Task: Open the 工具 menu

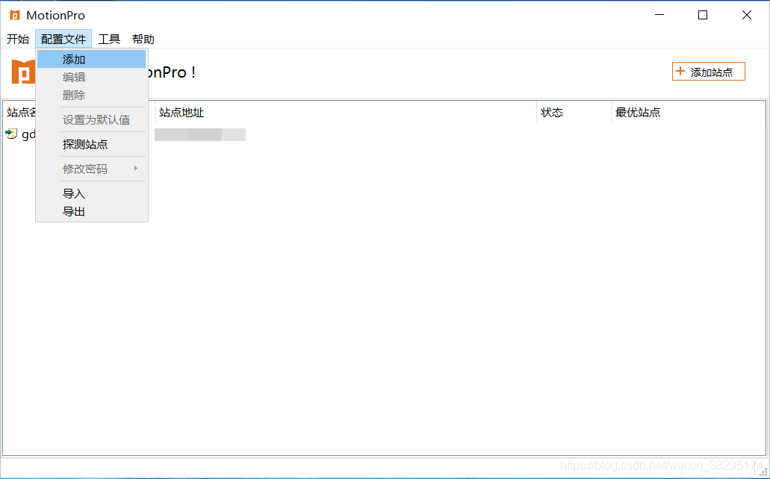Action: click(x=109, y=40)
